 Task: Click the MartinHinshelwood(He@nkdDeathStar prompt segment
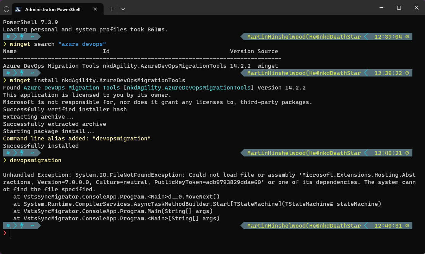[302, 36]
